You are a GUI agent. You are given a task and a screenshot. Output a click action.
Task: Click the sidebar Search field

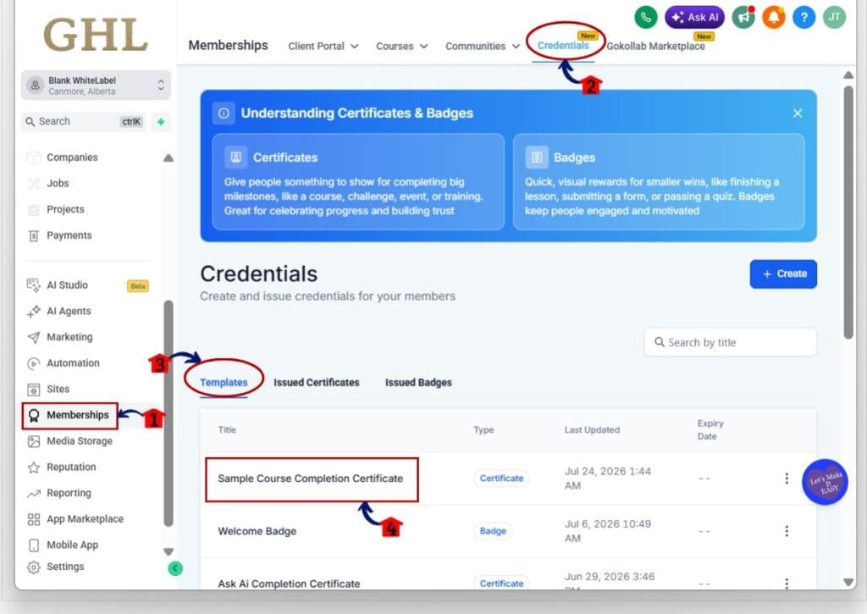[84, 121]
